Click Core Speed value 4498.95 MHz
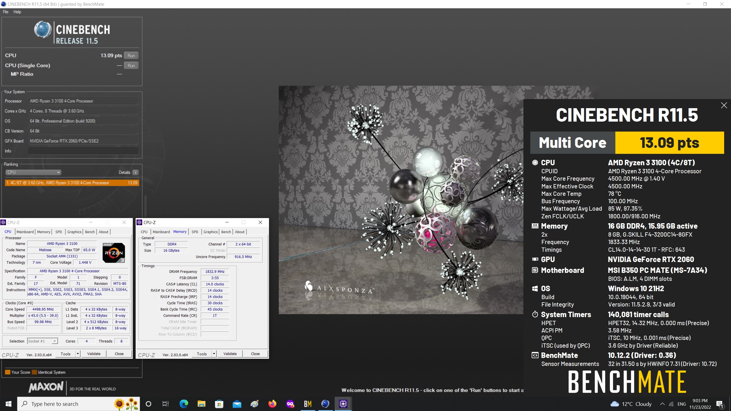 pyautogui.click(x=43, y=309)
